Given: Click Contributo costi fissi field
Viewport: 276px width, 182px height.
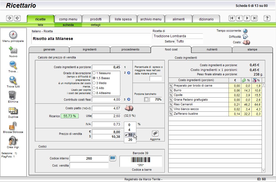Looking at the screenshot, I should point(106,100).
